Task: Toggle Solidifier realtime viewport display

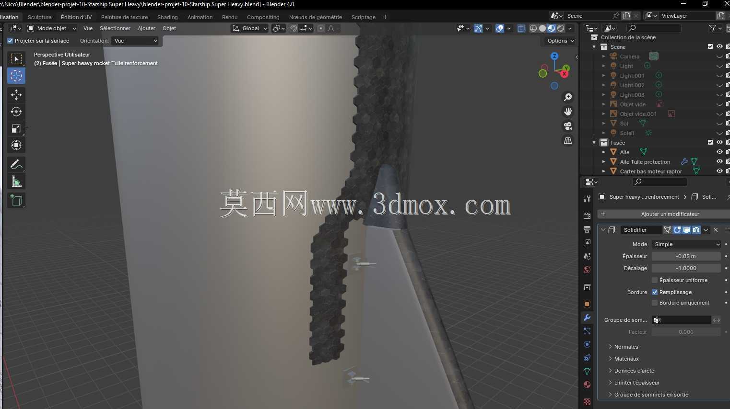Action: tap(687, 230)
